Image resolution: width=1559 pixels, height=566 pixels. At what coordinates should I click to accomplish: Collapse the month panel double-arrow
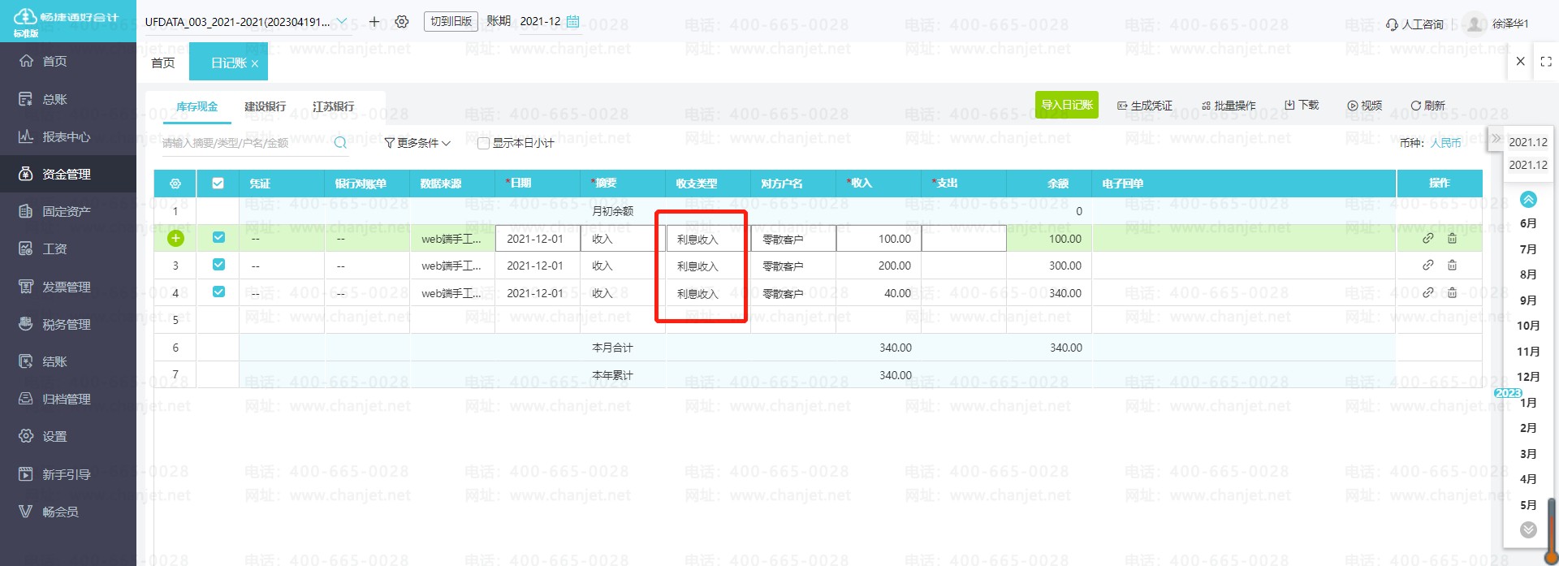[x=1496, y=138]
